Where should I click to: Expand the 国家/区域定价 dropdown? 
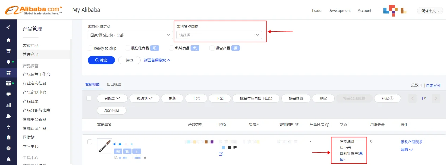(129, 35)
